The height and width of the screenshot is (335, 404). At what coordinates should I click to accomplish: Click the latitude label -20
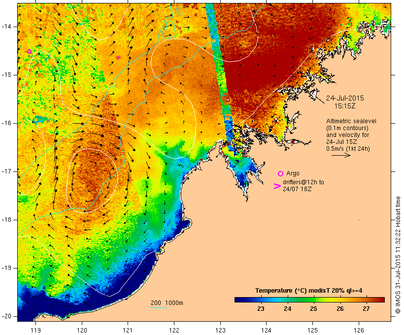[x=6, y=316]
